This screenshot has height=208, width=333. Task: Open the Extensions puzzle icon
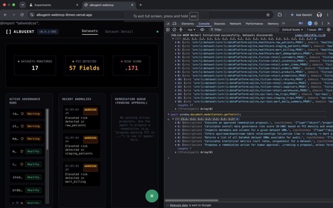click(x=279, y=14)
